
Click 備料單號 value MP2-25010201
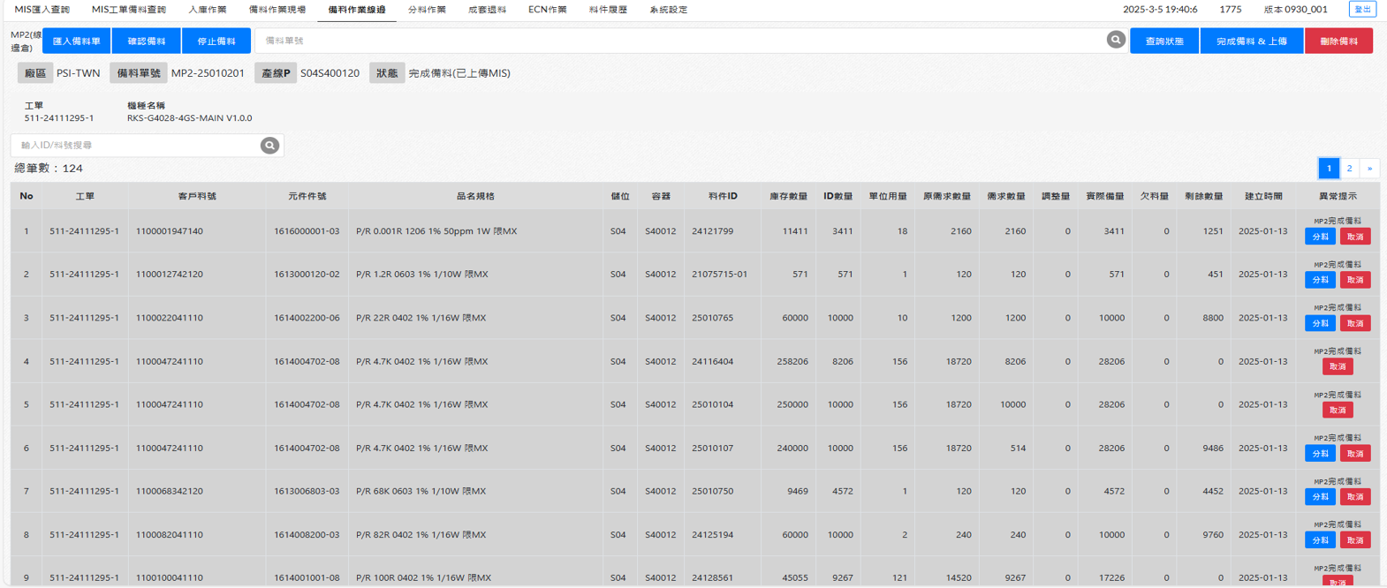coord(208,73)
